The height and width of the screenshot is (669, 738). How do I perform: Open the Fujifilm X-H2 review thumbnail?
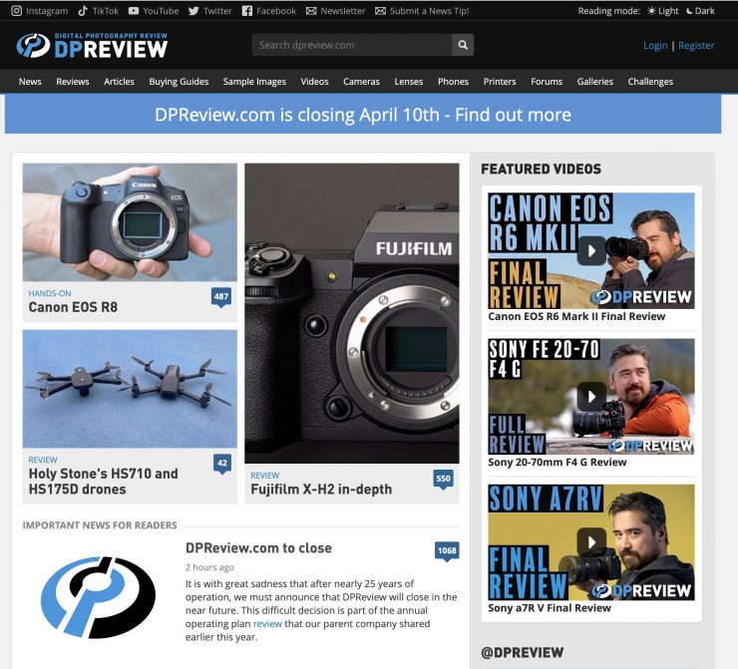(x=351, y=313)
